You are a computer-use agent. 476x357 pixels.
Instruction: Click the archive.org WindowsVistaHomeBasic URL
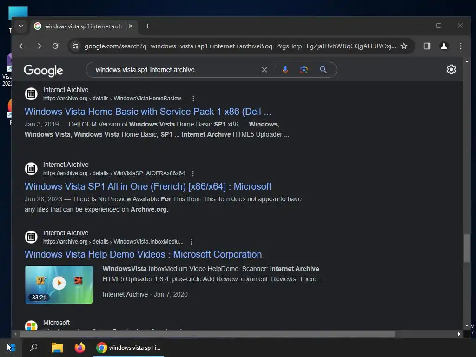coord(114,99)
